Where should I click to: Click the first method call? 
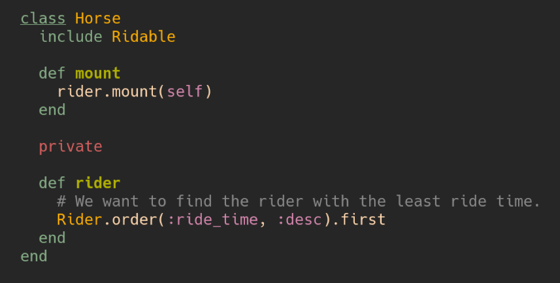tap(363, 219)
